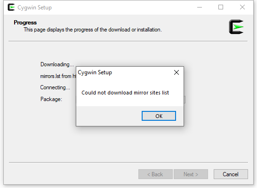
Task: Minimize the Cygwin Setup window
Action: point(200,7)
